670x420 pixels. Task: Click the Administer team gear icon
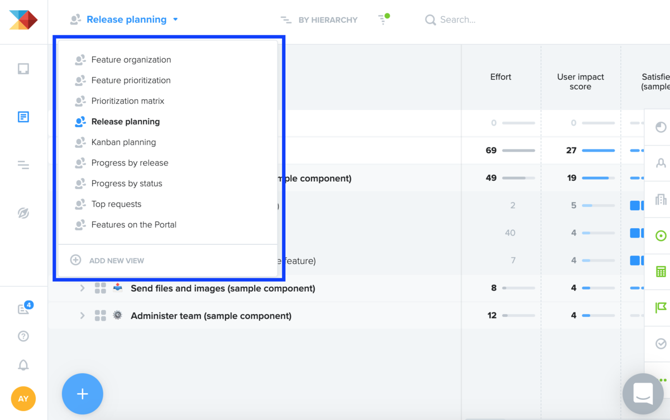tap(118, 315)
